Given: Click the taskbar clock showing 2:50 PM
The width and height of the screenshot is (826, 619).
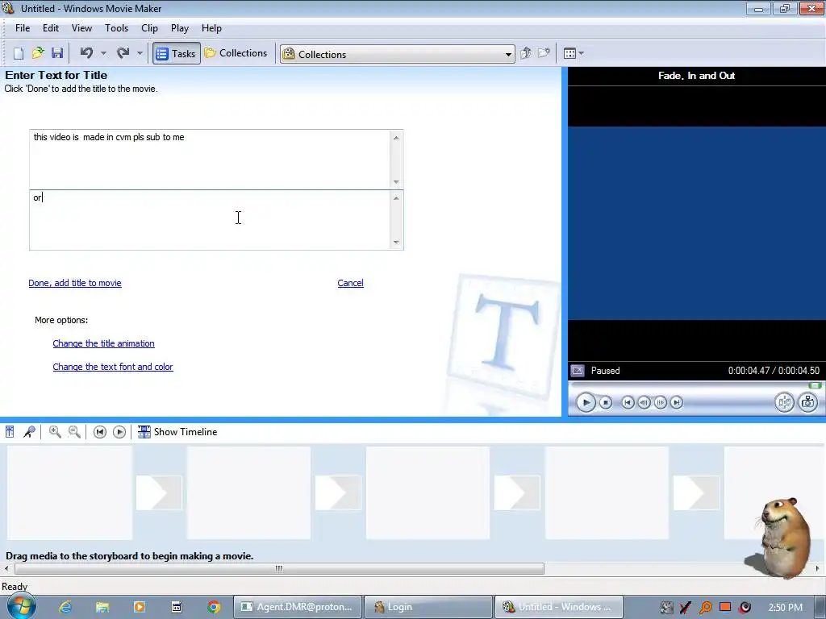Looking at the screenshot, I should click(786, 608).
